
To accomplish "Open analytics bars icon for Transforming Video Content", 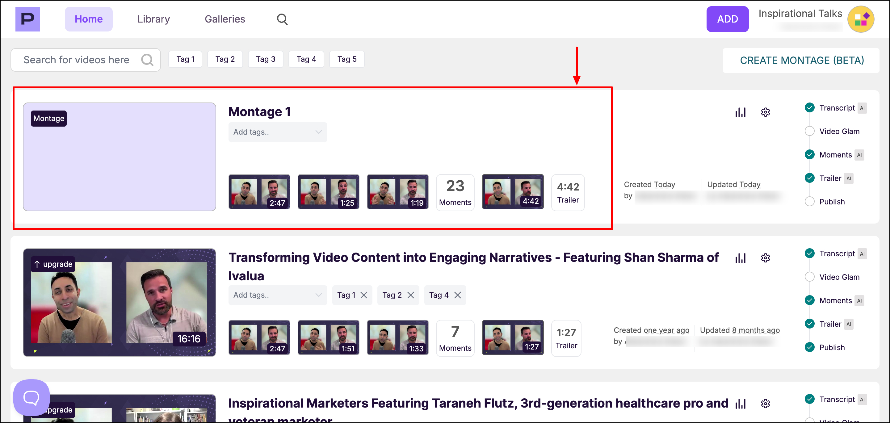I will pos(741,258).
